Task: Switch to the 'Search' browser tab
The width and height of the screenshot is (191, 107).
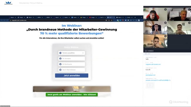Action: [57, 18]
